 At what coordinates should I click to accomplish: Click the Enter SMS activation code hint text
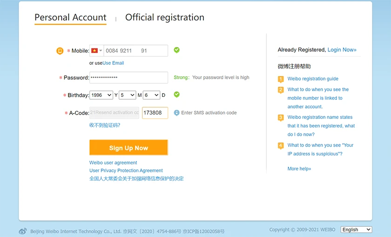[x=209, y=113]
